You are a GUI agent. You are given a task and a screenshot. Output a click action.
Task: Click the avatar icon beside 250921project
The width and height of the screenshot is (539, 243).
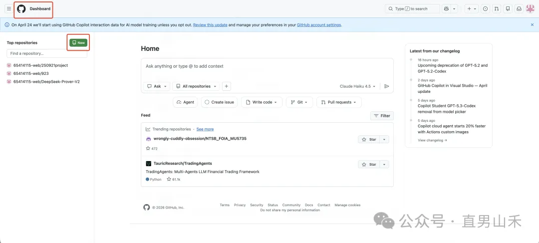click(9, 65)
